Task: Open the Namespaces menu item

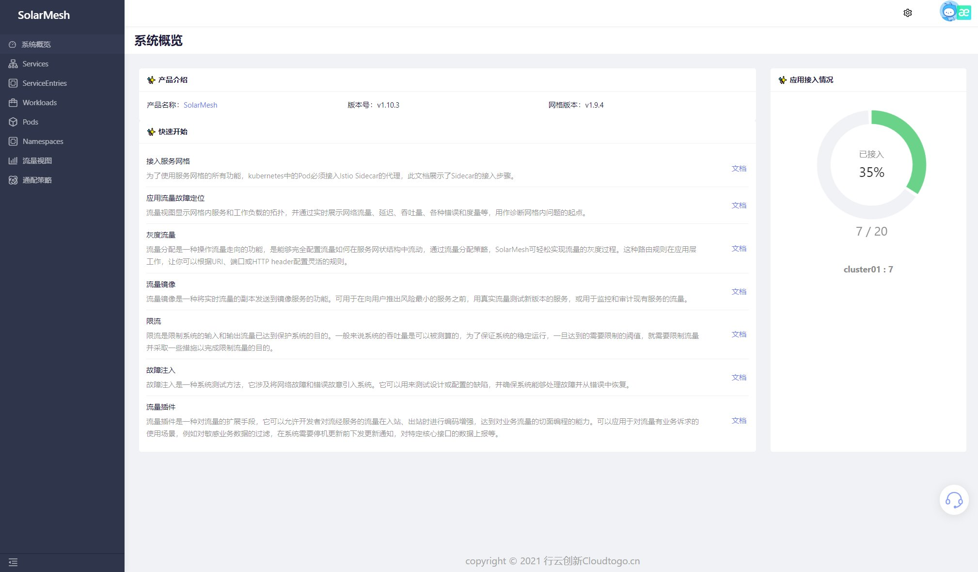Action: pos(43,142)
